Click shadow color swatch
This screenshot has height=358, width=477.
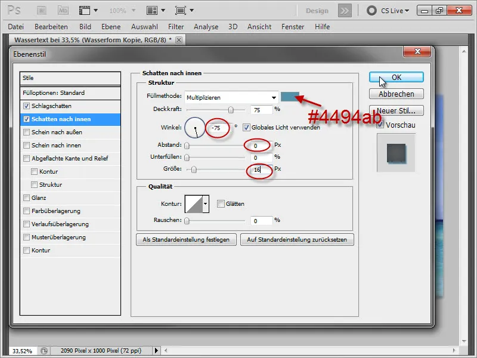(290, 97)
